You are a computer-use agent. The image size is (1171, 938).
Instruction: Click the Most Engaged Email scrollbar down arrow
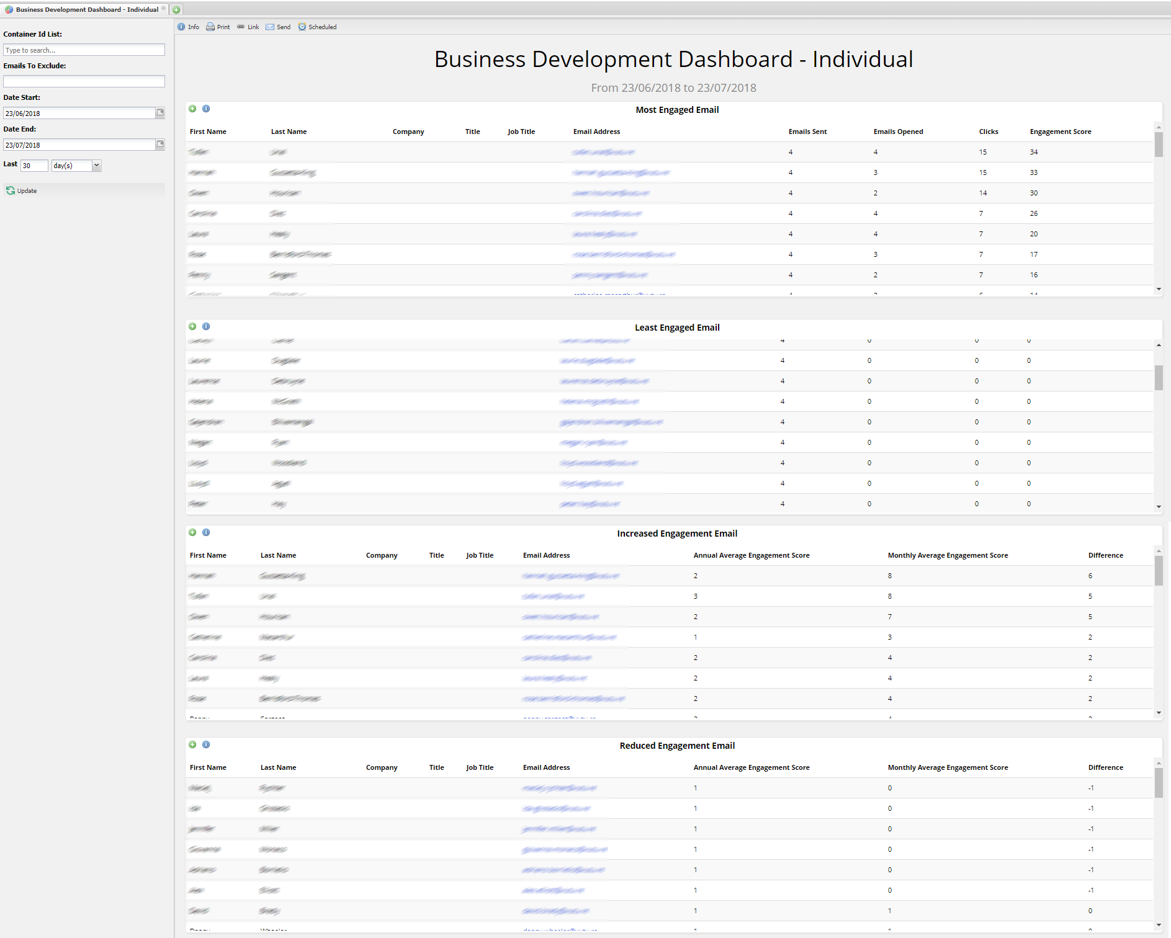coord(1159,289)
